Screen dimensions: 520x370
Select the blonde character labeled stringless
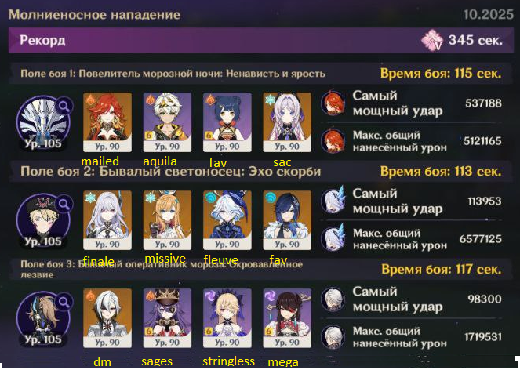tap(227, 318)
